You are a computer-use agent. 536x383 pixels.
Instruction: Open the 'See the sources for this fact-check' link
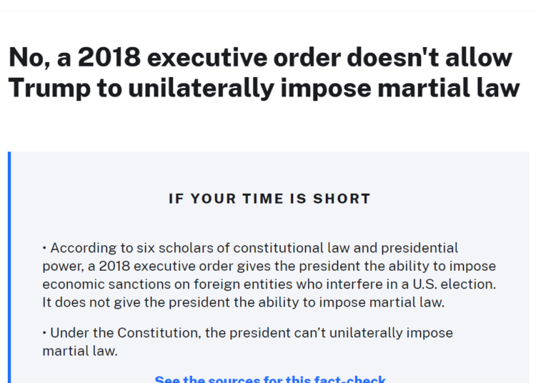coord(270,379)
